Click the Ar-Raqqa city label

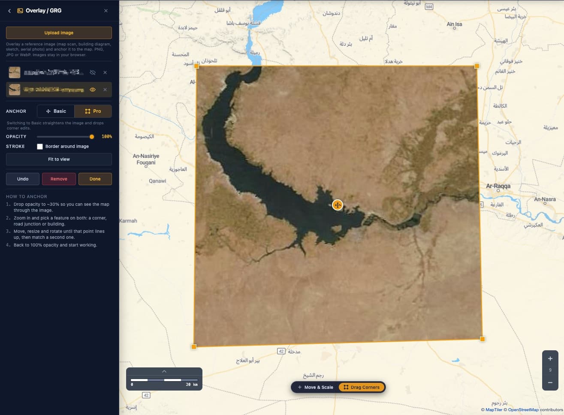pyautogui.click(x=498, y=186)
